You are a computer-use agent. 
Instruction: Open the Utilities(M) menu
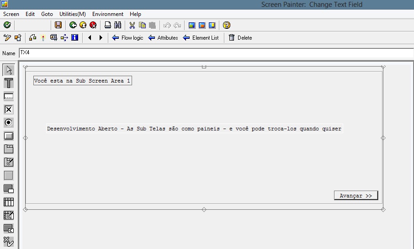pyautogui.click(x=73, y=14)
